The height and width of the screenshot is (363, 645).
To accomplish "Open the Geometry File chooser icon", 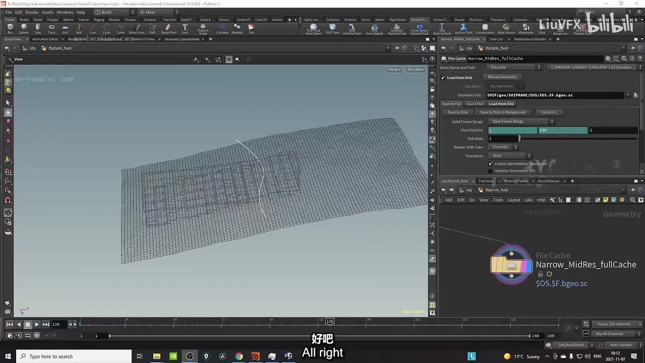I will click(636, 95).
